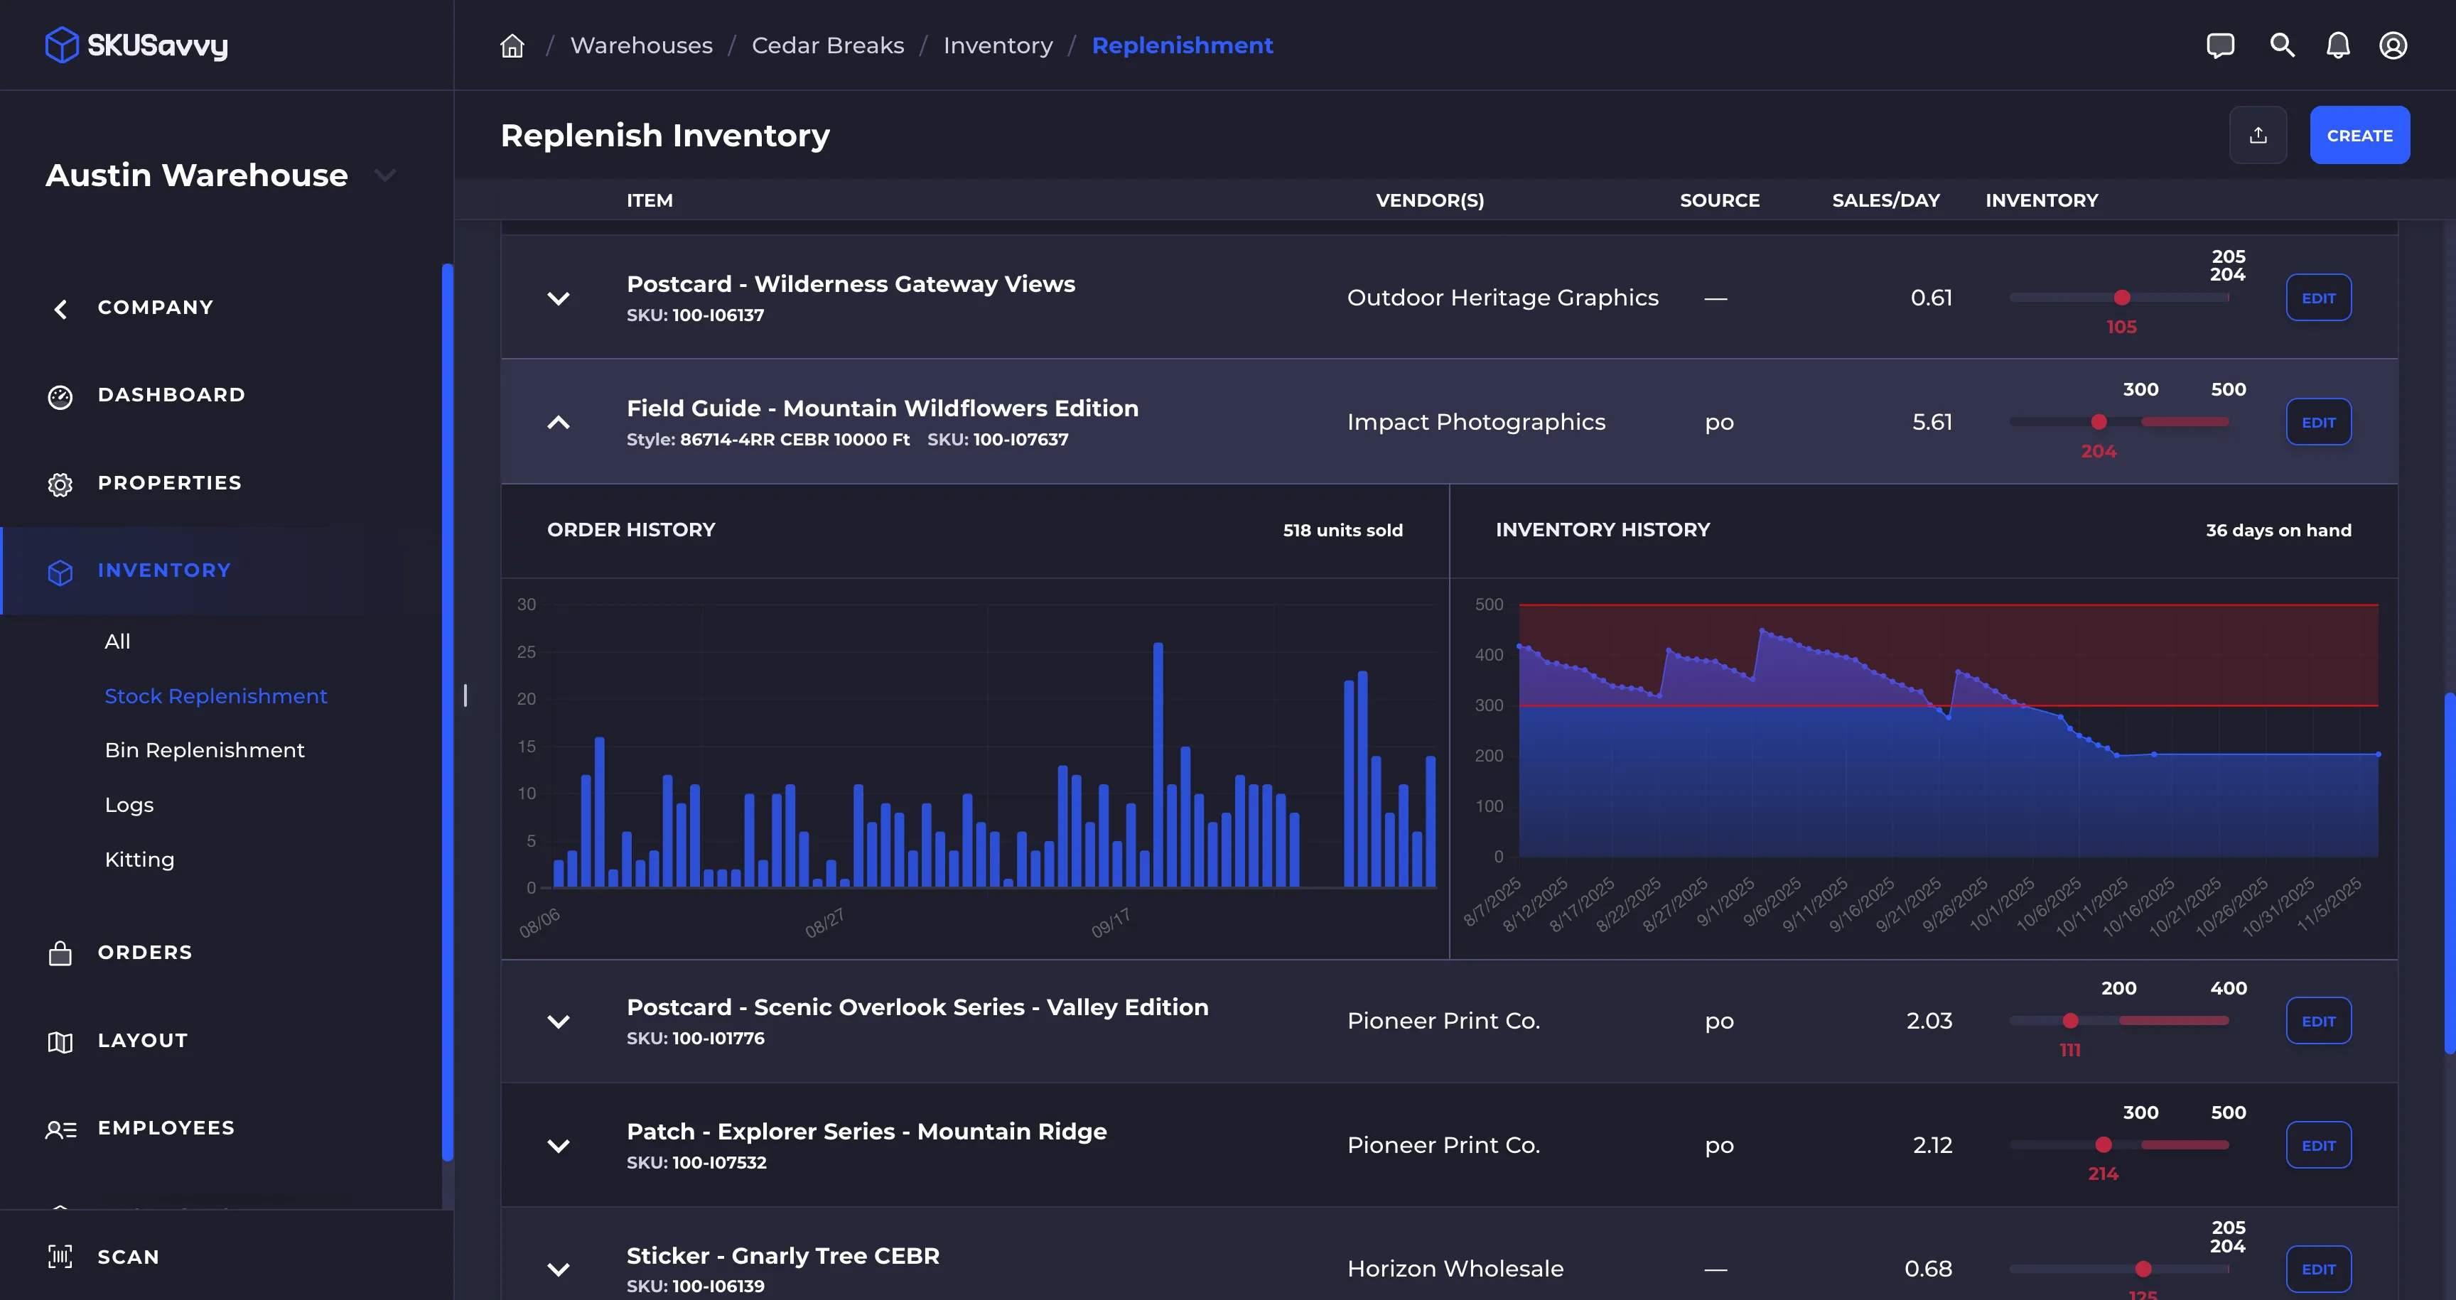
Task: Edit Sticker Gnarly Tree CEBR item
Action: click(2319, 1269)
